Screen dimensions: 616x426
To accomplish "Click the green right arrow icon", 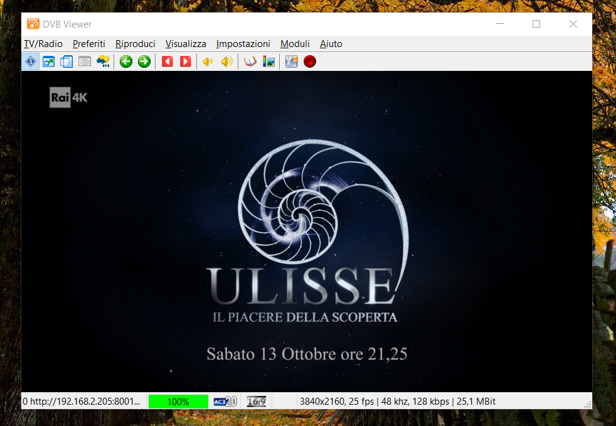I will (x=144, y=61).
